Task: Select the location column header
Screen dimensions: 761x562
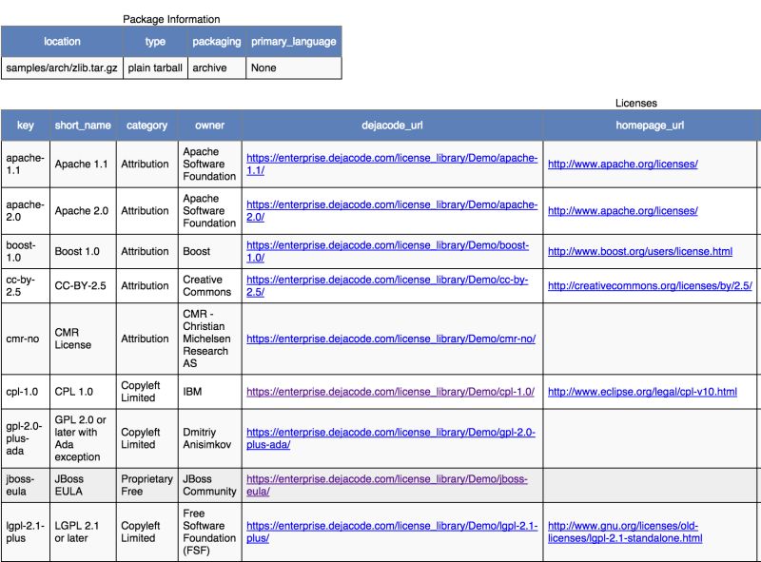Action: coord(63,42)
